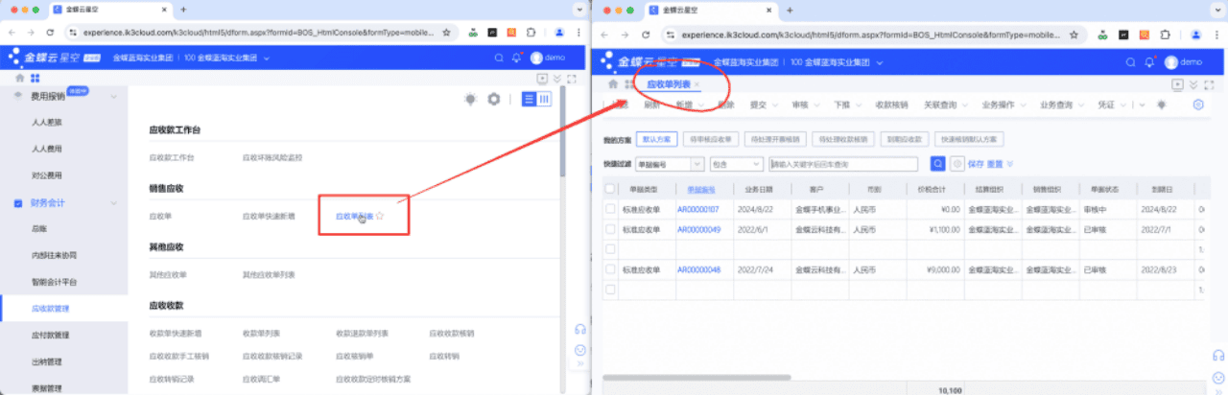Open the 应收单快速新增 link
The image size is (1228, 395).
[268, 217]
